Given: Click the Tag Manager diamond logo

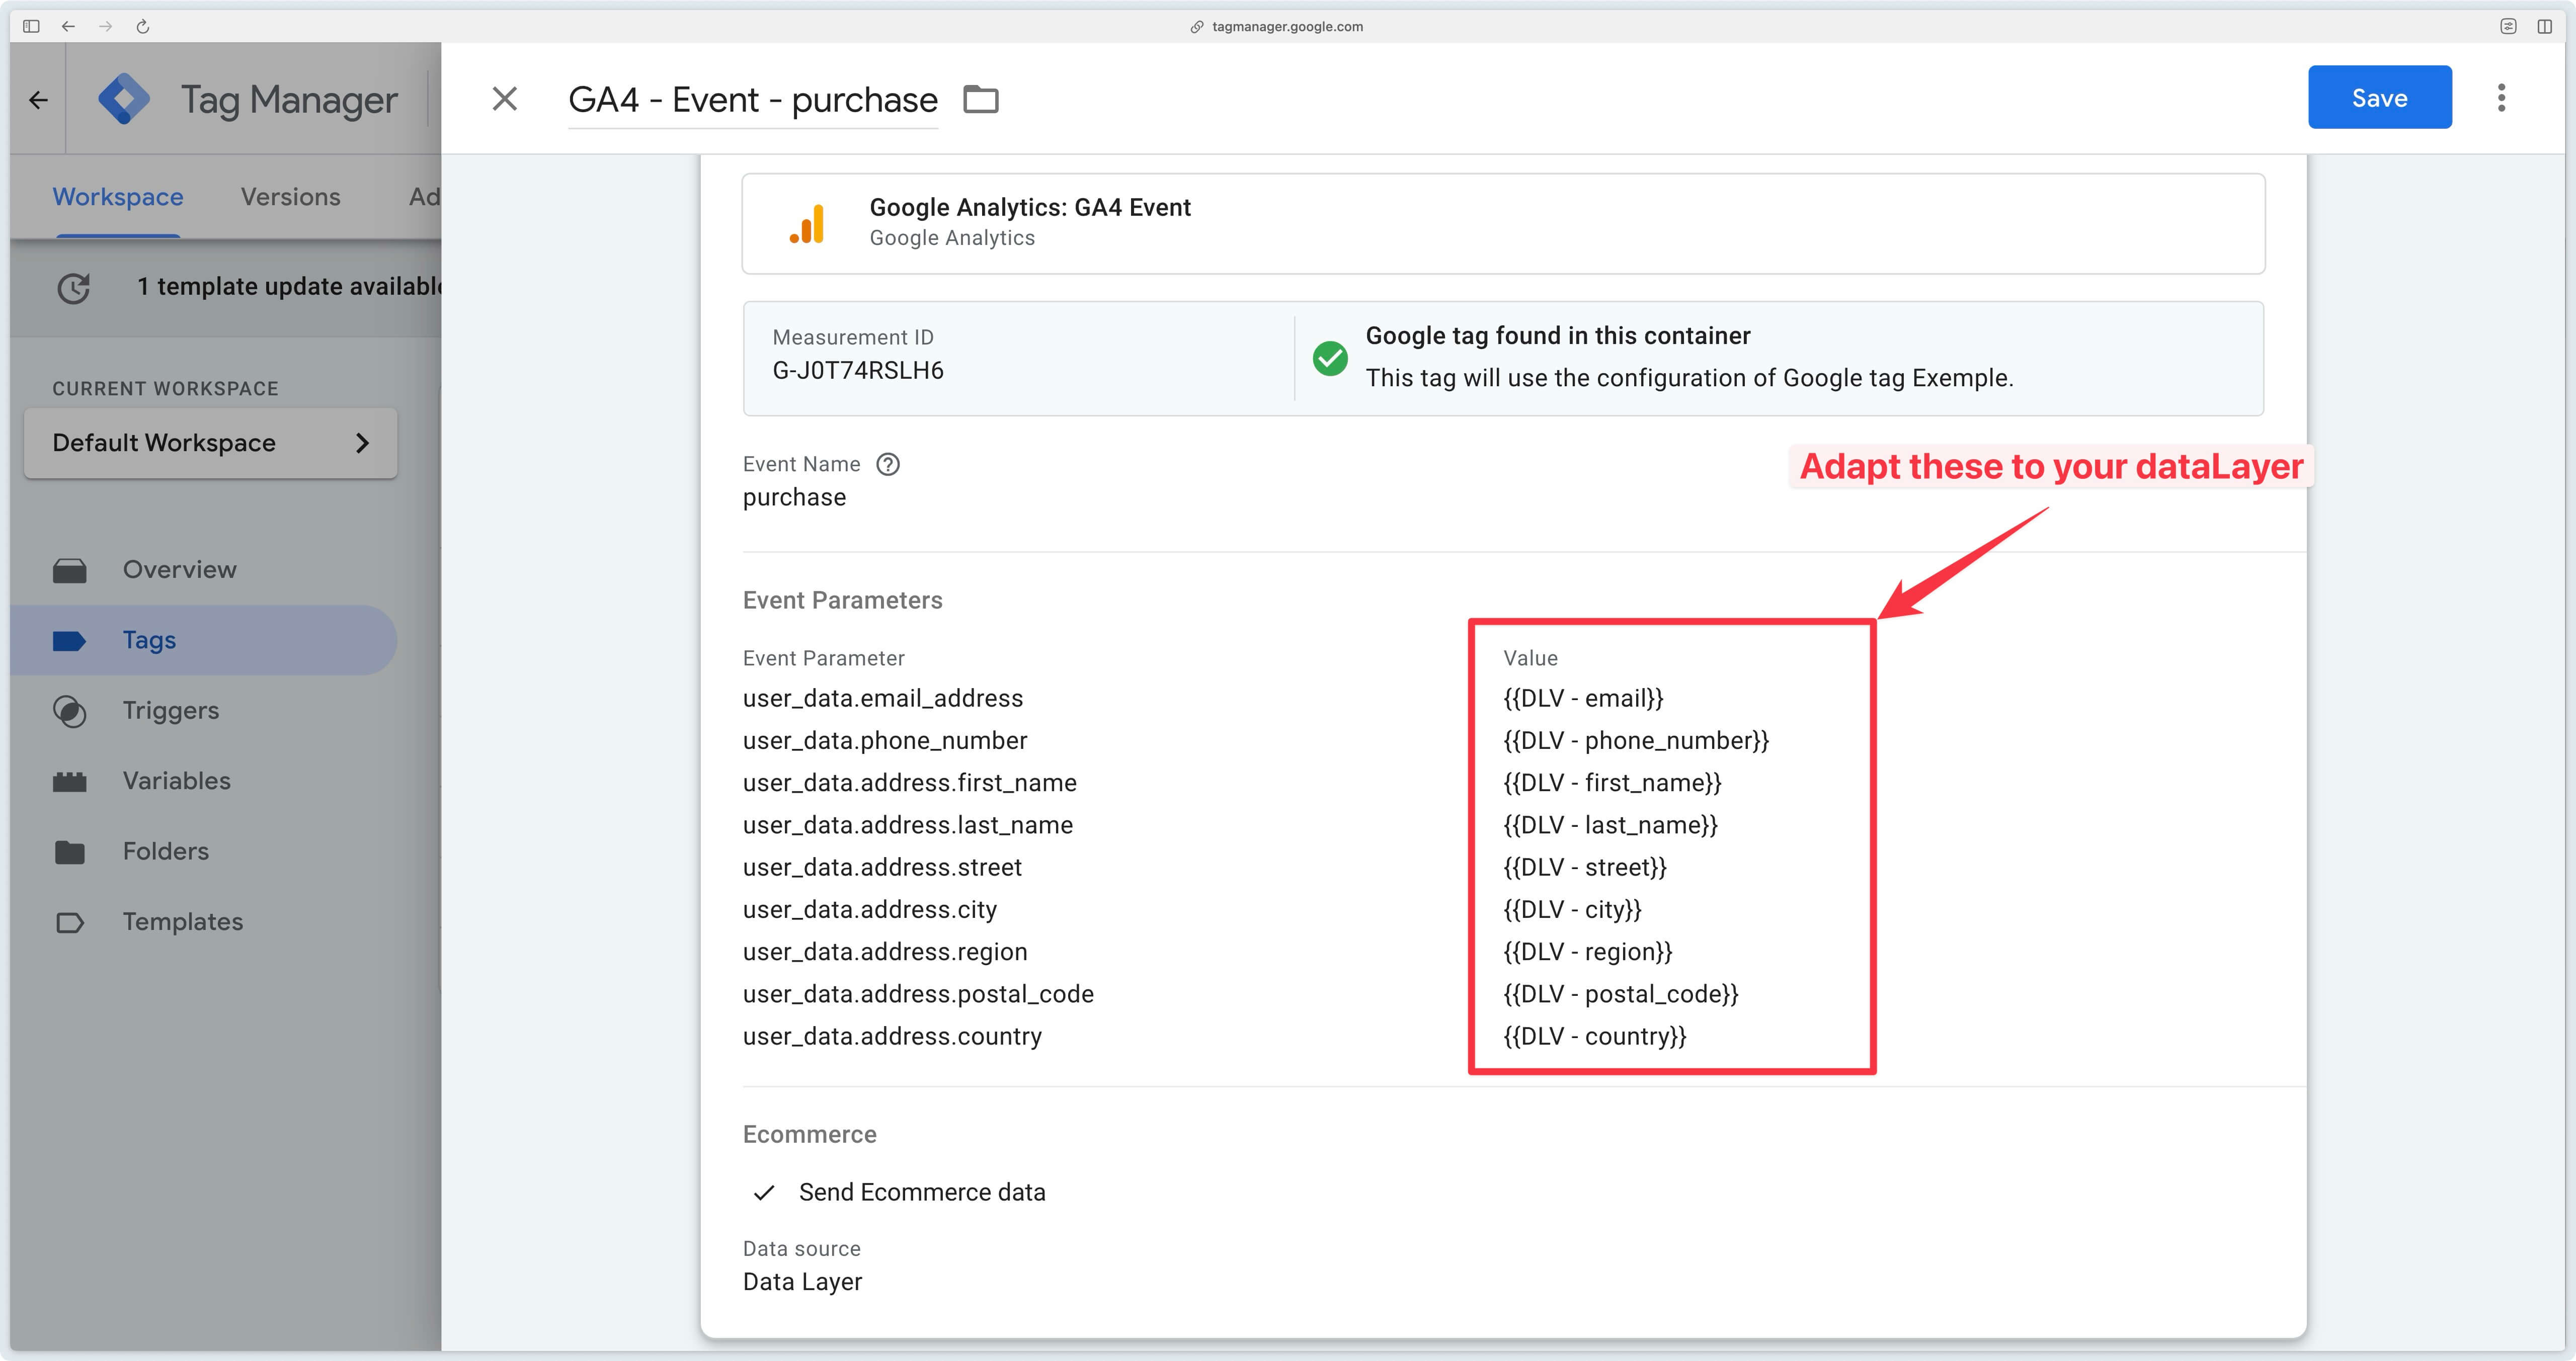Looking at the screenshot, I should [124, 99].
